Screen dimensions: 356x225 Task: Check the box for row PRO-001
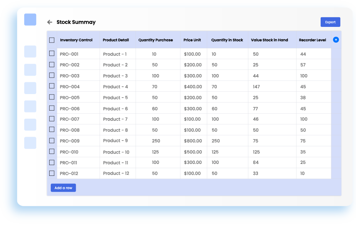click(52, 54)
